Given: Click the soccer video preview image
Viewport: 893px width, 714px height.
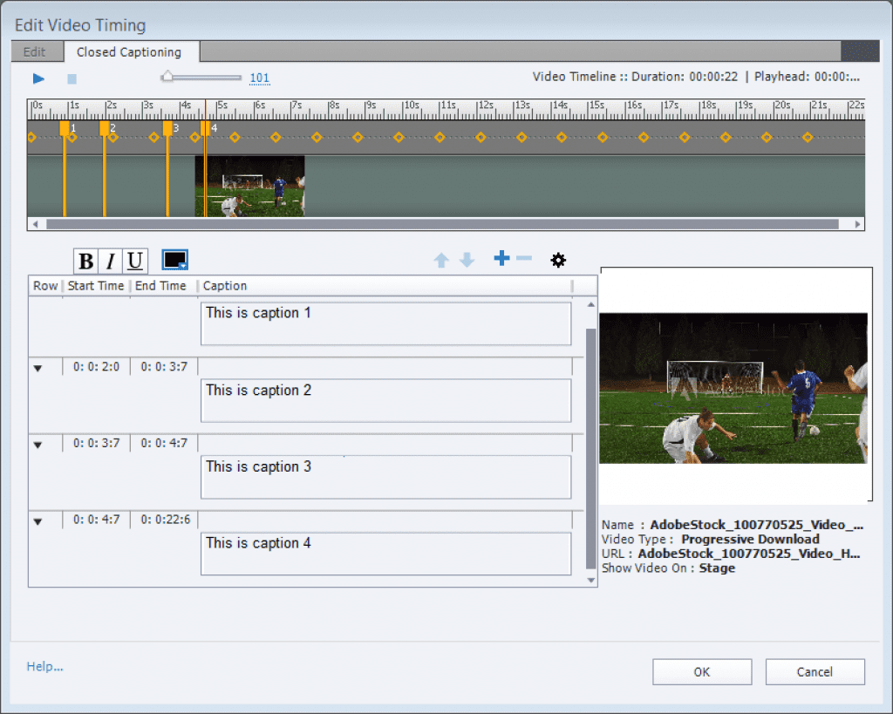Looking at the screenshot, I should point(733,388).
